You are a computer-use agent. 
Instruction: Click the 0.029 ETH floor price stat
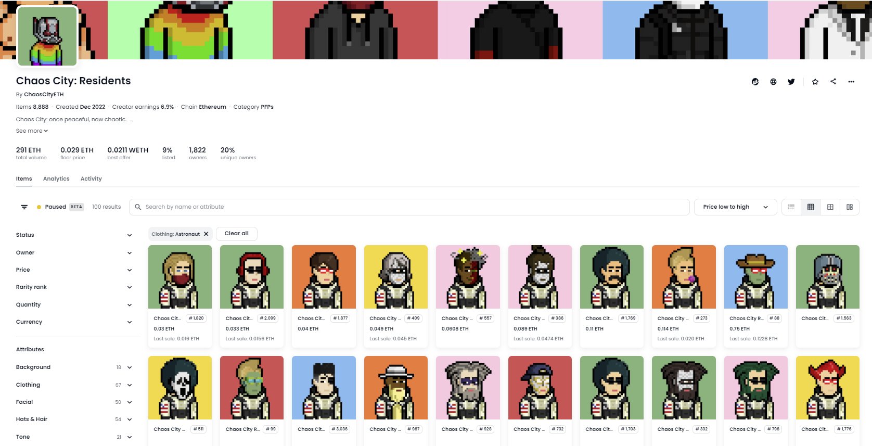(x=77, y=154)
